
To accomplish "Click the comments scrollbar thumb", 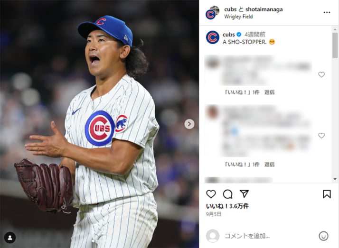I will (x=335, y=46).
